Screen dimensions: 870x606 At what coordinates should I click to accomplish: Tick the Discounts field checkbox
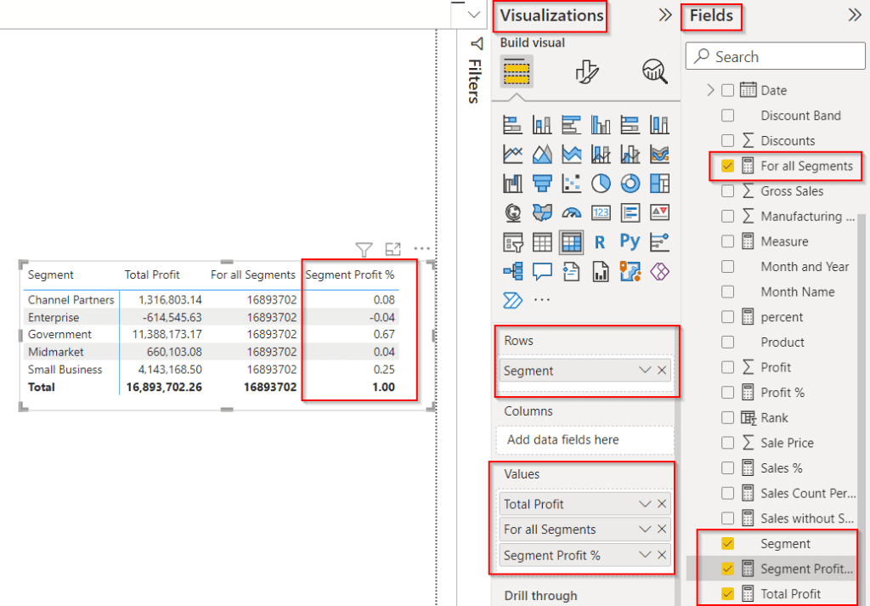(x=727, y=140)
